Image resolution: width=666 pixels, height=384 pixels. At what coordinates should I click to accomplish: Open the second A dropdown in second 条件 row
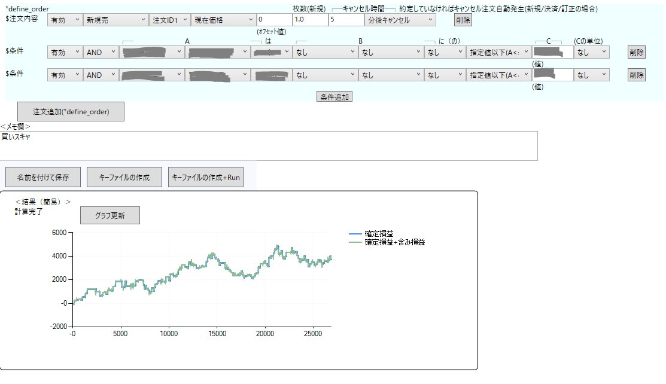coord(217,75)
